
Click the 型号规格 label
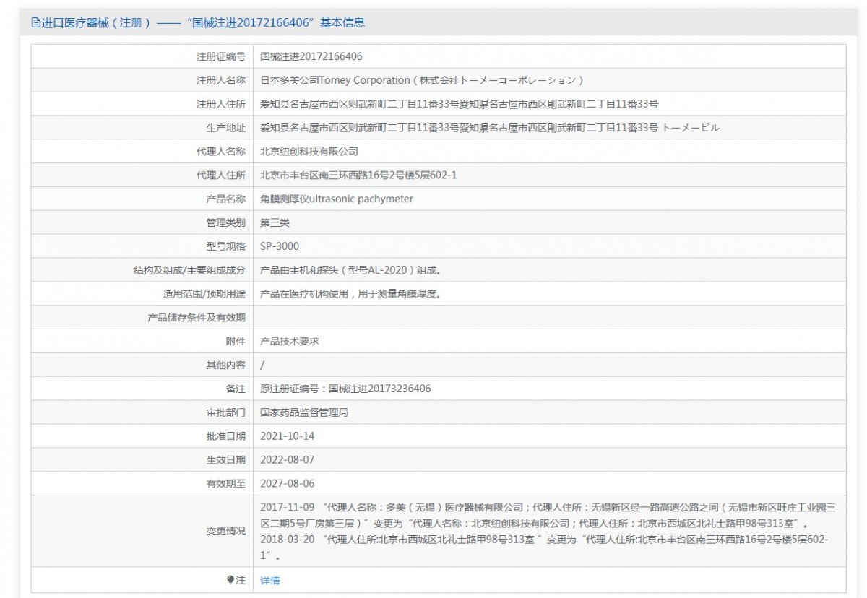[x=226, y=246]
